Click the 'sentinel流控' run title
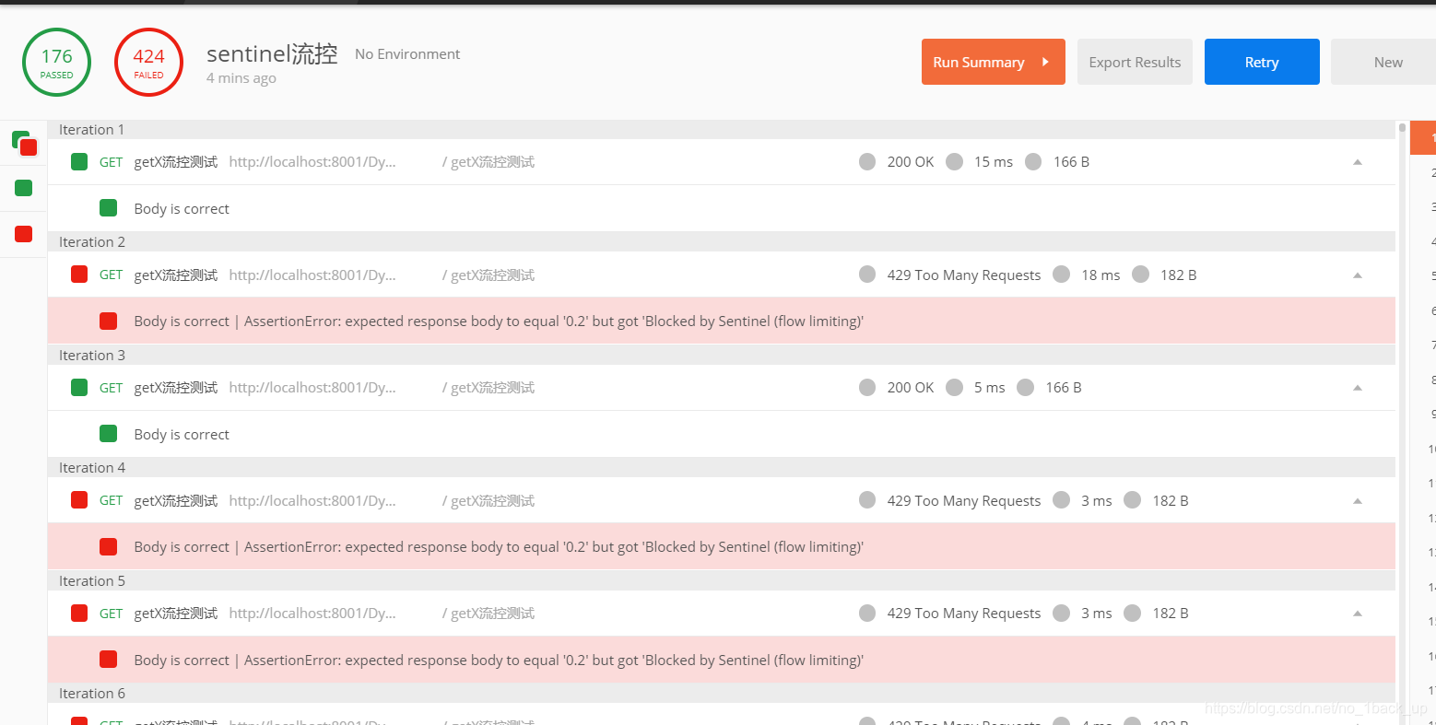Screen dimensions: 1436x725 pyautogui.click(x=272, y=54)
